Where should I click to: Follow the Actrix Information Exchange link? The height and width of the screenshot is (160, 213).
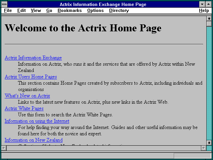point(33,58)
